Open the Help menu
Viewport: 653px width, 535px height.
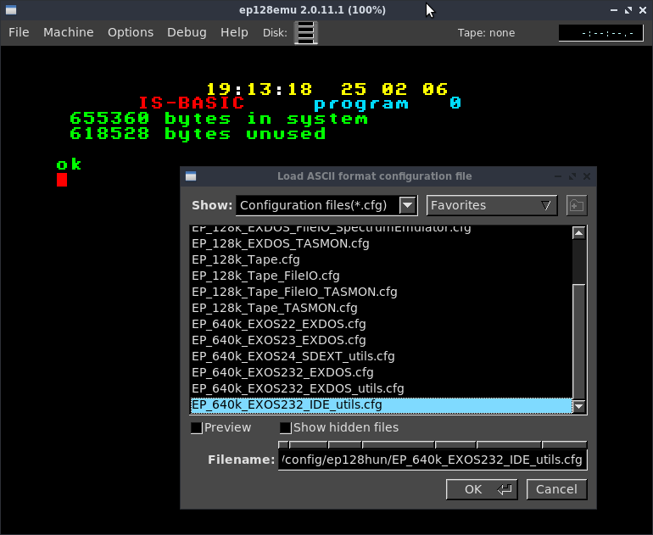point(234,32)
